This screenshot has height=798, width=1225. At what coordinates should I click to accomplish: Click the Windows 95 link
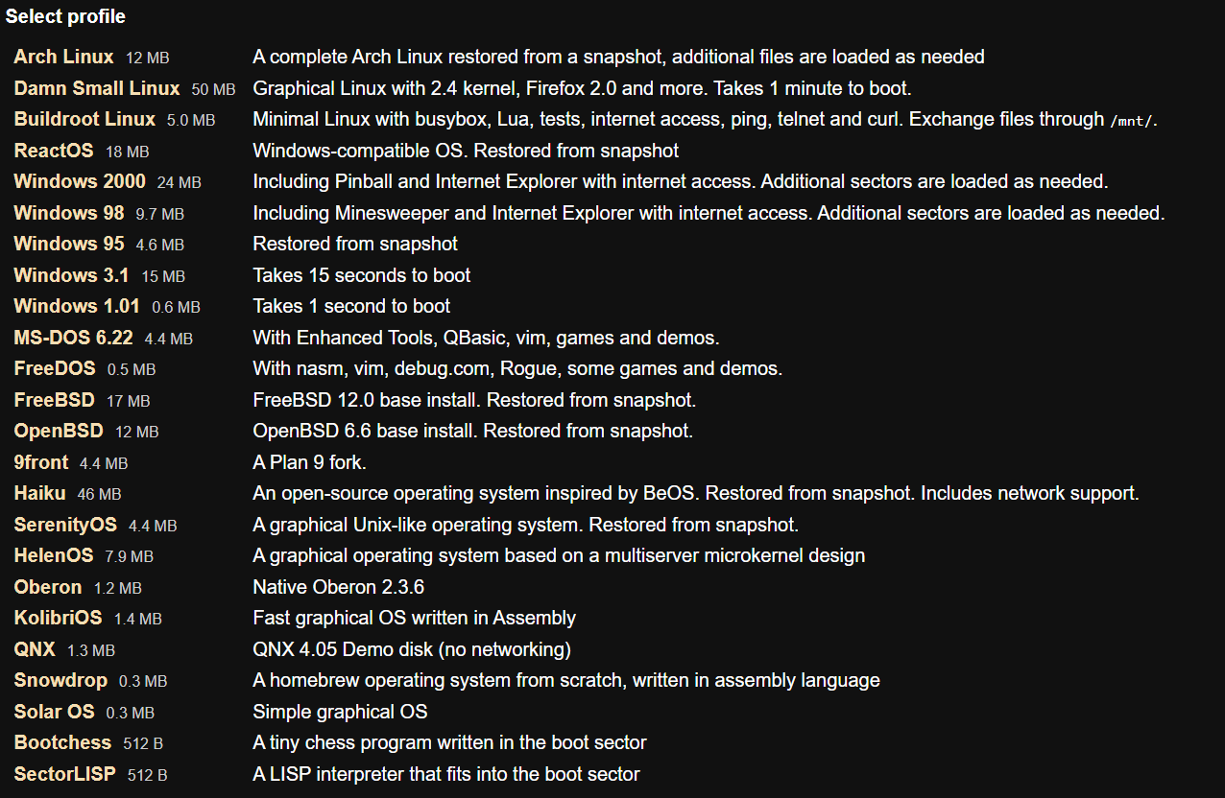click(x=69, y=244)
